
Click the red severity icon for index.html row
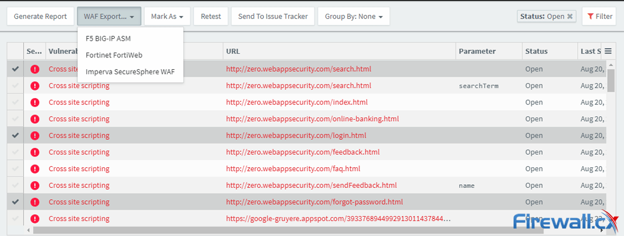pos(35,102)
